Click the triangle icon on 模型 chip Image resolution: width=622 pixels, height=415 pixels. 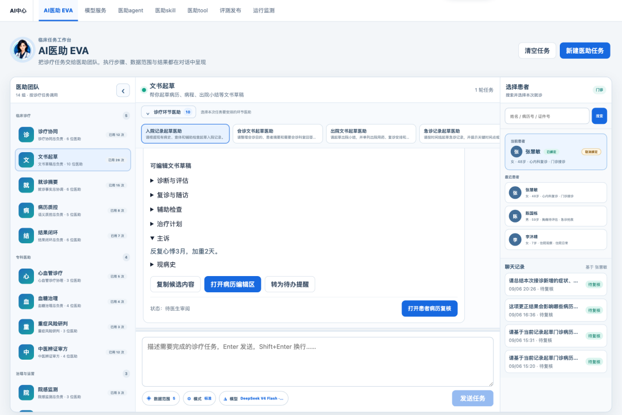(x=225, y=399)
